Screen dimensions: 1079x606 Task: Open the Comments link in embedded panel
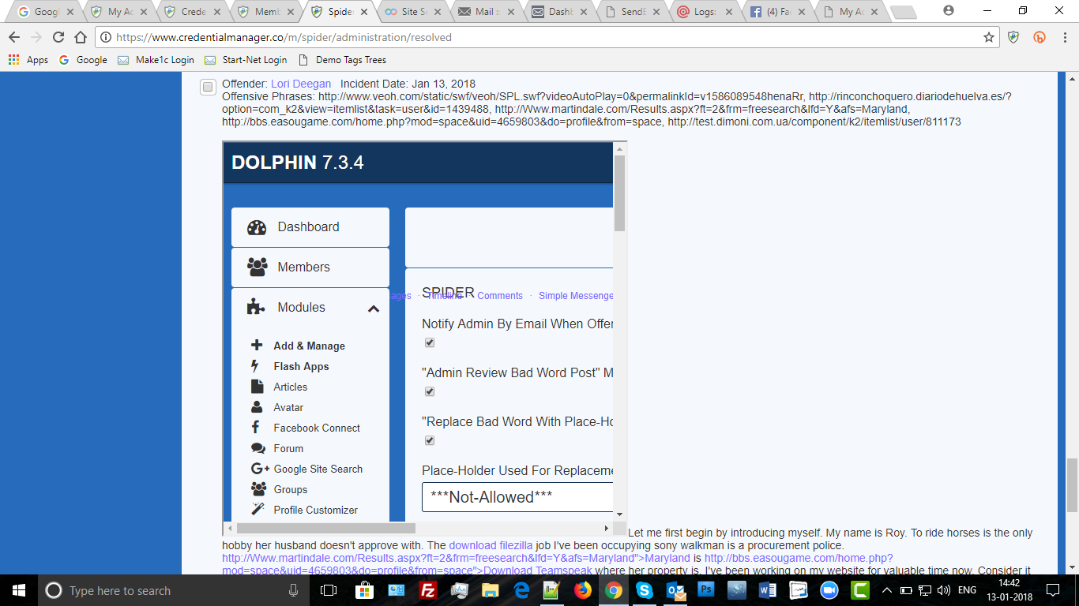tap(500, 296)
